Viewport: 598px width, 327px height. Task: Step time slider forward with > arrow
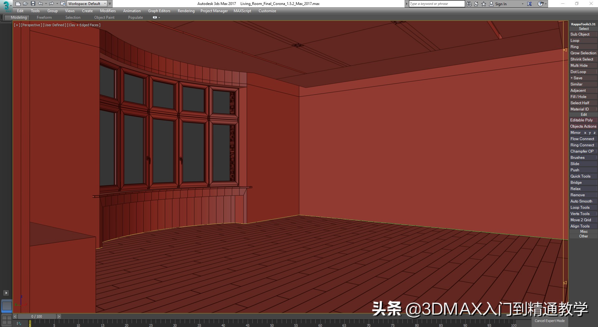59,316
